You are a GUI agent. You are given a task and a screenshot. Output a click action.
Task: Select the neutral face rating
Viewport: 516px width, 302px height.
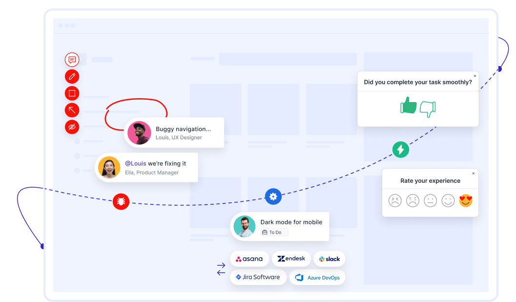click(430, 200)
